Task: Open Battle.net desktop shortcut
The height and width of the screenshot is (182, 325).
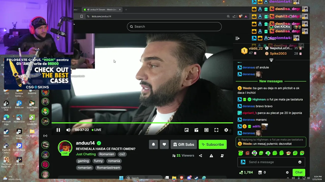Action: pos(19,105)
